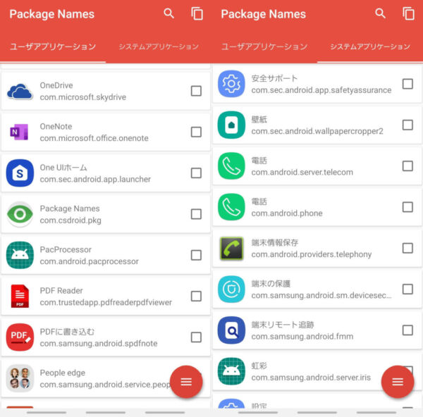423x417 pixels.
Task: Tick the safetyassurance checkbox
Action: (407, 84)
